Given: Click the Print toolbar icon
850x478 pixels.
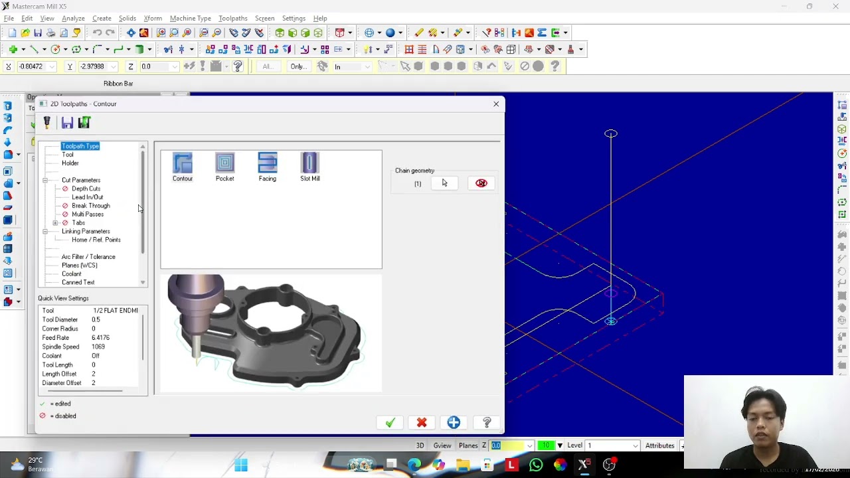Looking at the screenshot, I should 50,33.
